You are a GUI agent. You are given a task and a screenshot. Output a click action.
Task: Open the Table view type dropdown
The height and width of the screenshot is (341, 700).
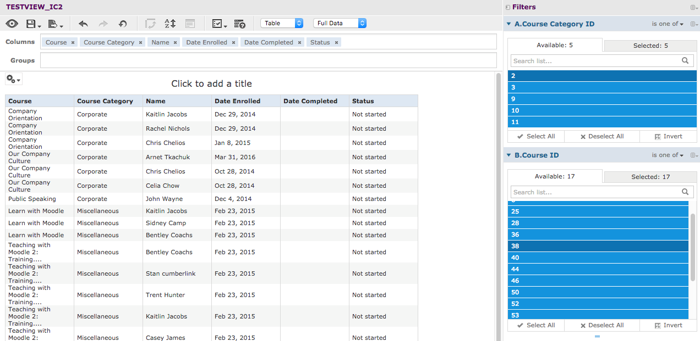[x=282, y=23]
